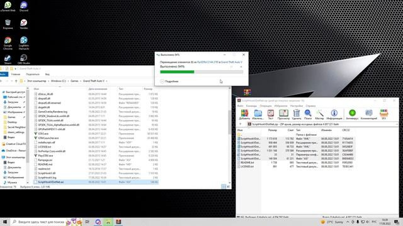403x226 pixels.
Task: Open the Recycle Bin (Корзина) desktop icon
Action: [8, 24]
